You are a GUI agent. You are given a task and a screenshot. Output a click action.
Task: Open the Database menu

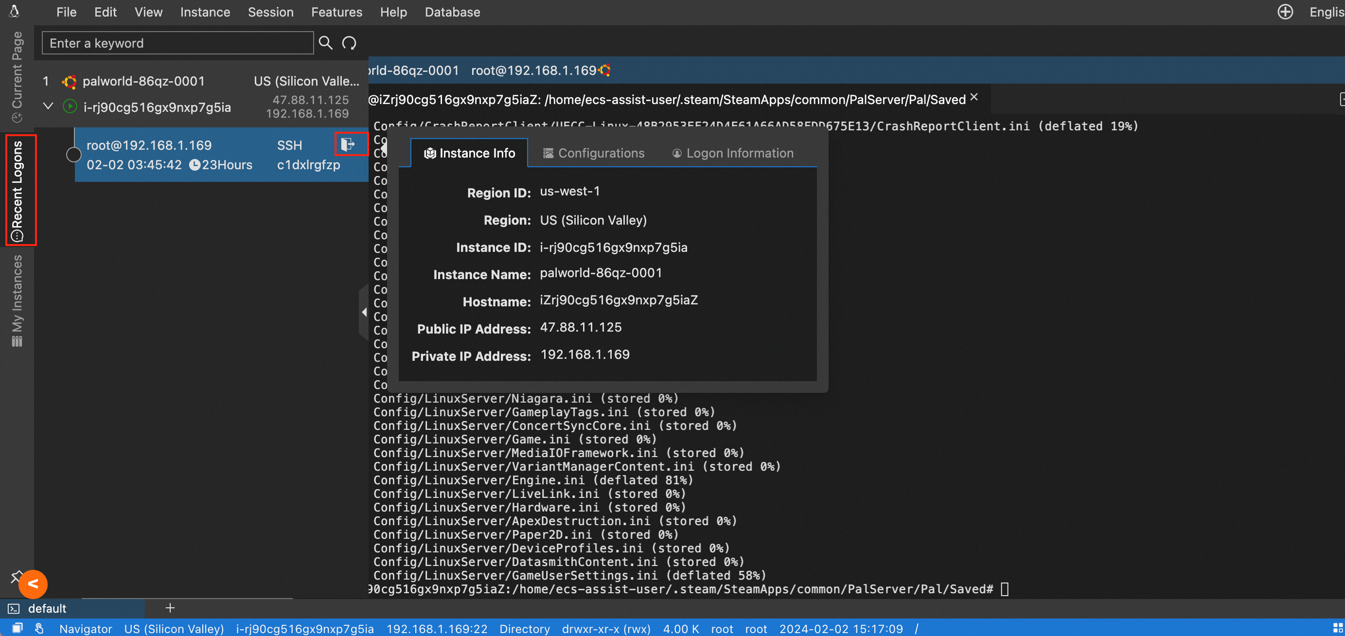pyautogui.click(x=452, y=12)
